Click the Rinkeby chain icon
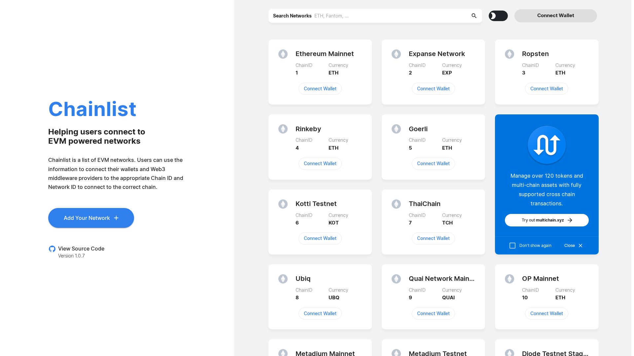The height and width of the screenshot is (356, 634). coord(283,129)
